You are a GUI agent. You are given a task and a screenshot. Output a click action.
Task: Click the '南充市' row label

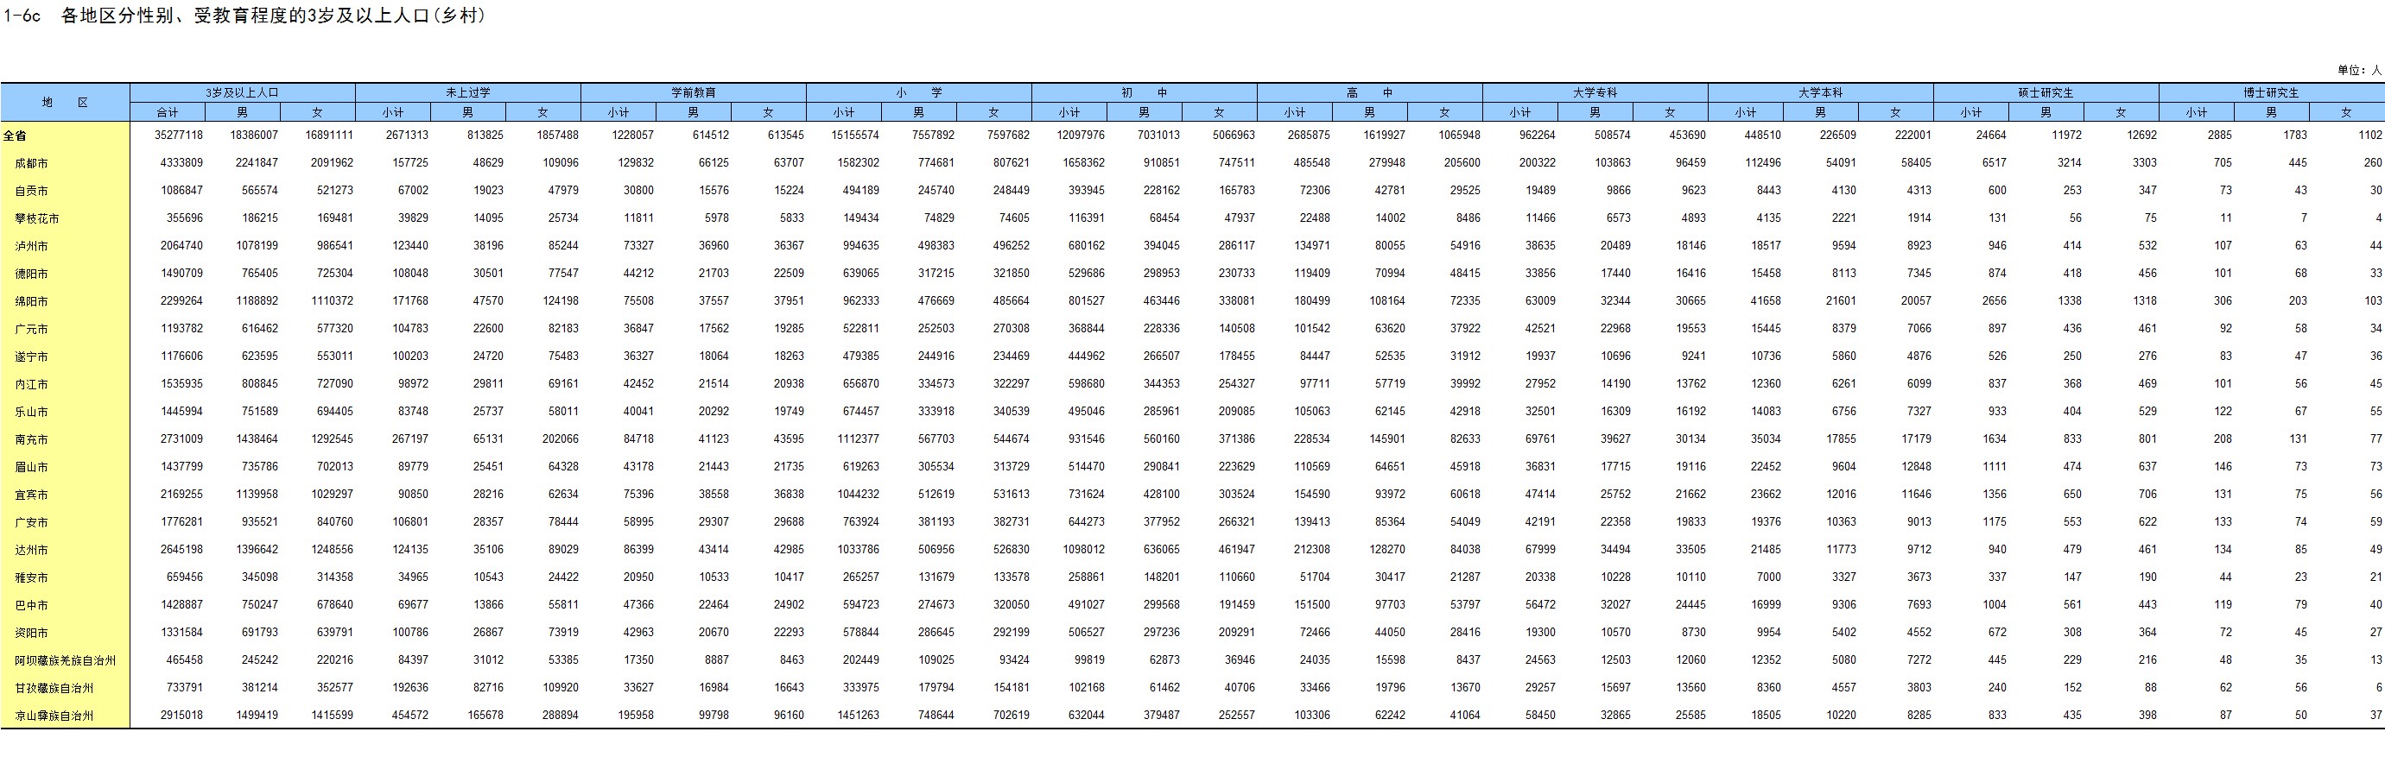click(31, 439)
